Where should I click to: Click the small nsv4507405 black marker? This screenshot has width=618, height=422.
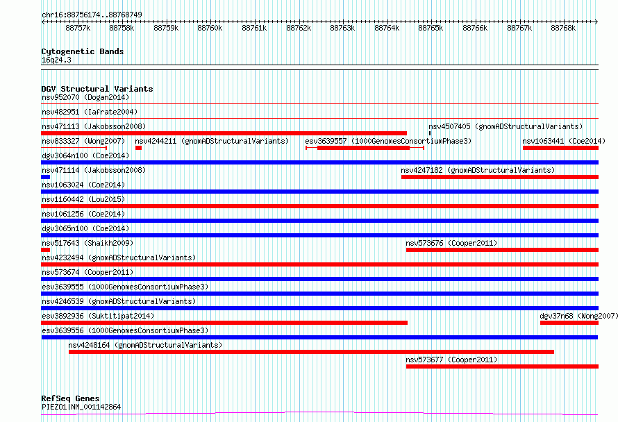click(x=430, y=133)
